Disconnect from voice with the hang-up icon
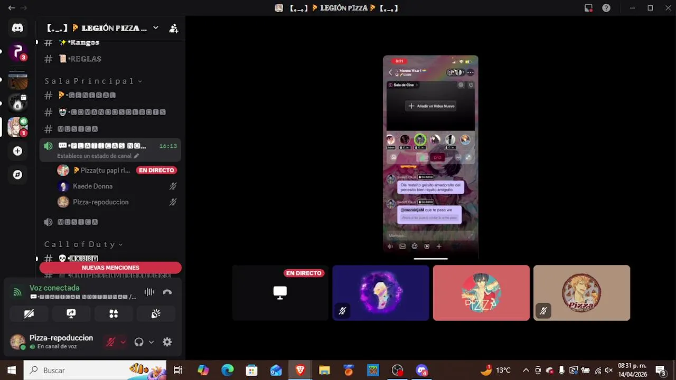Screen dimensions: 676x380 point(167,292)
